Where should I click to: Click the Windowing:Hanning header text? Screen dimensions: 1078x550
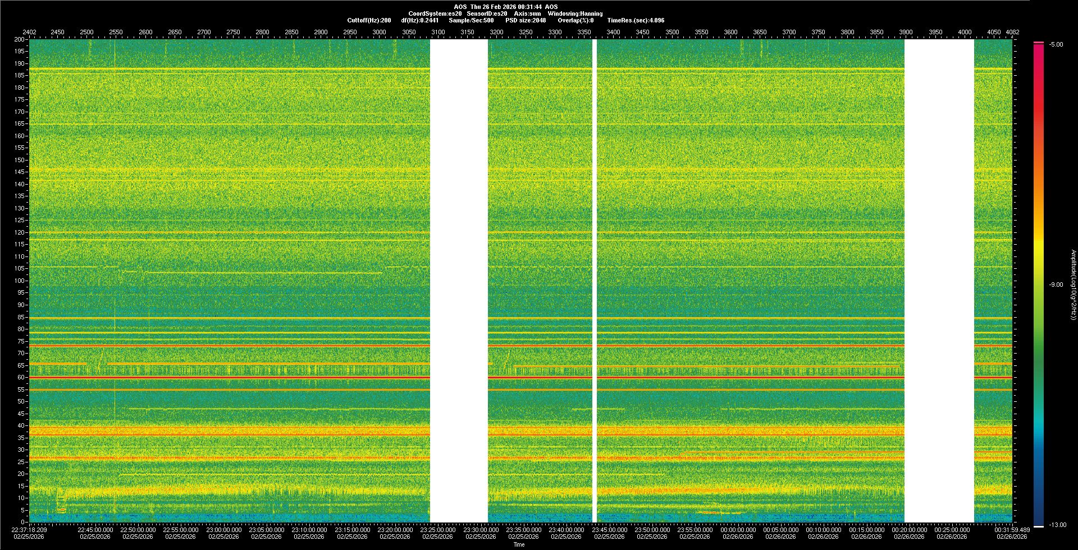(575, 13)
